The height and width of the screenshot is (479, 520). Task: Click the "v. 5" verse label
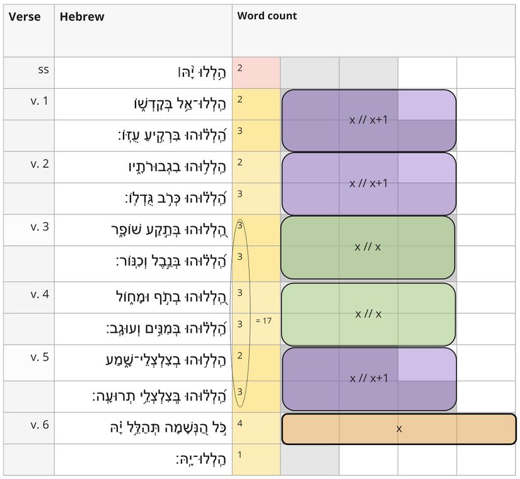[x=39, y=357]
